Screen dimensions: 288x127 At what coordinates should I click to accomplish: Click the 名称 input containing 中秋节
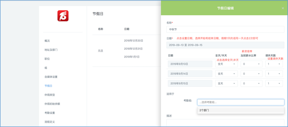click(x=225, y=29)
